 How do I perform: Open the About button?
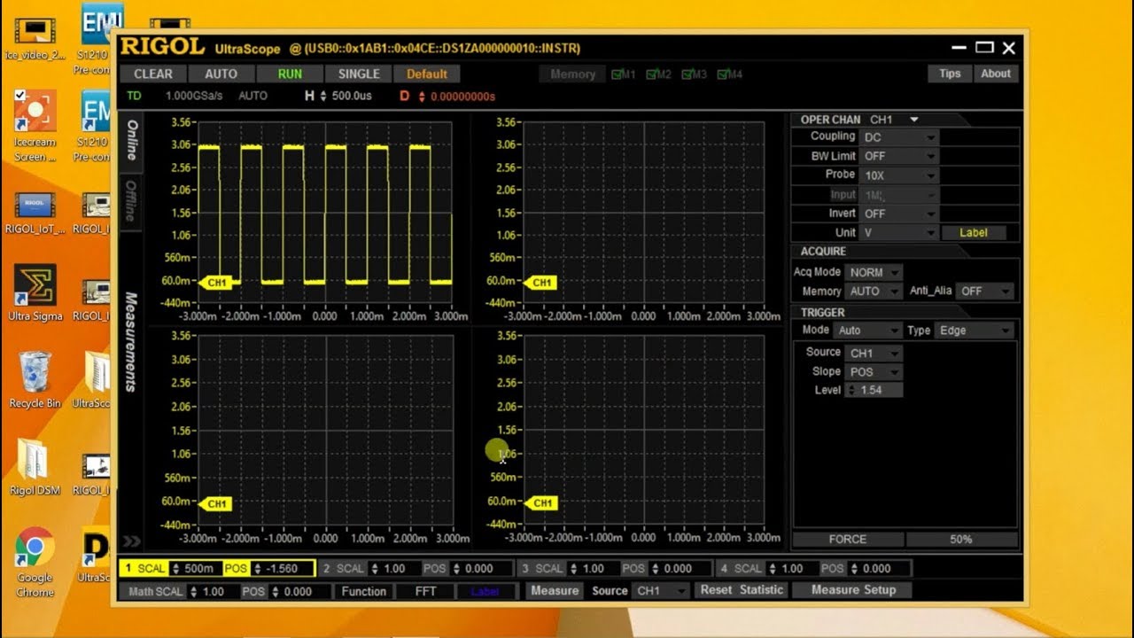pyautogui.click(x=996, y=74)
